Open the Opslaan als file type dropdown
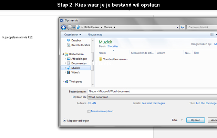Viewport: 217px width, 138px height. click(x=152, y=97)
